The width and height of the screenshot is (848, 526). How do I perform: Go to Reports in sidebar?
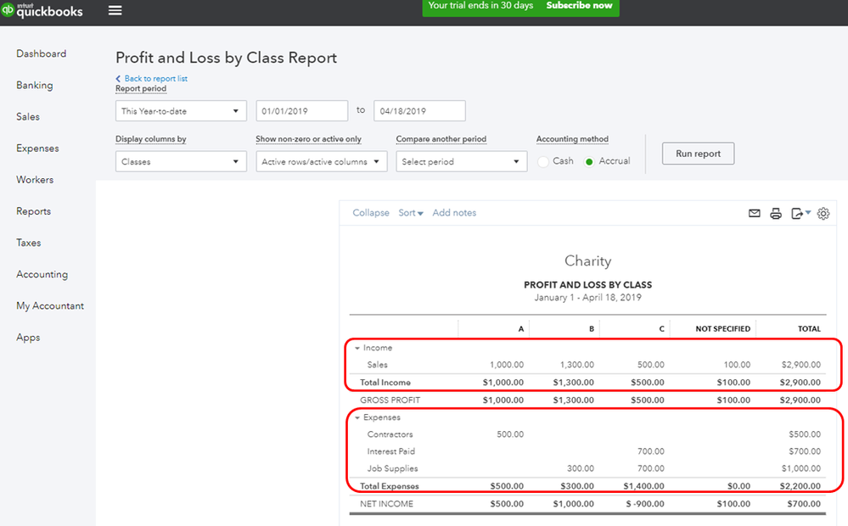pyautogui.click(x=34, y=211)
